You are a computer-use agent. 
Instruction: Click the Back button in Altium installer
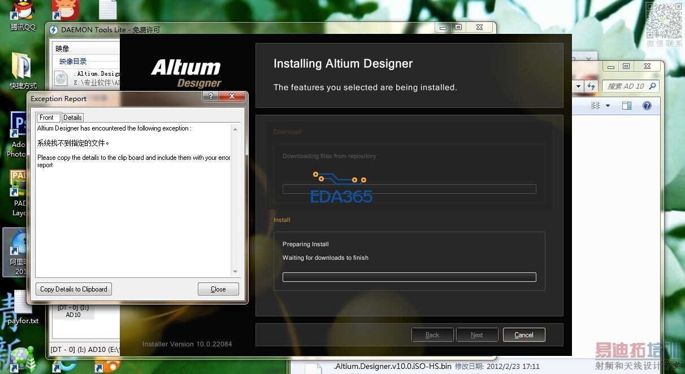(432, 335)
